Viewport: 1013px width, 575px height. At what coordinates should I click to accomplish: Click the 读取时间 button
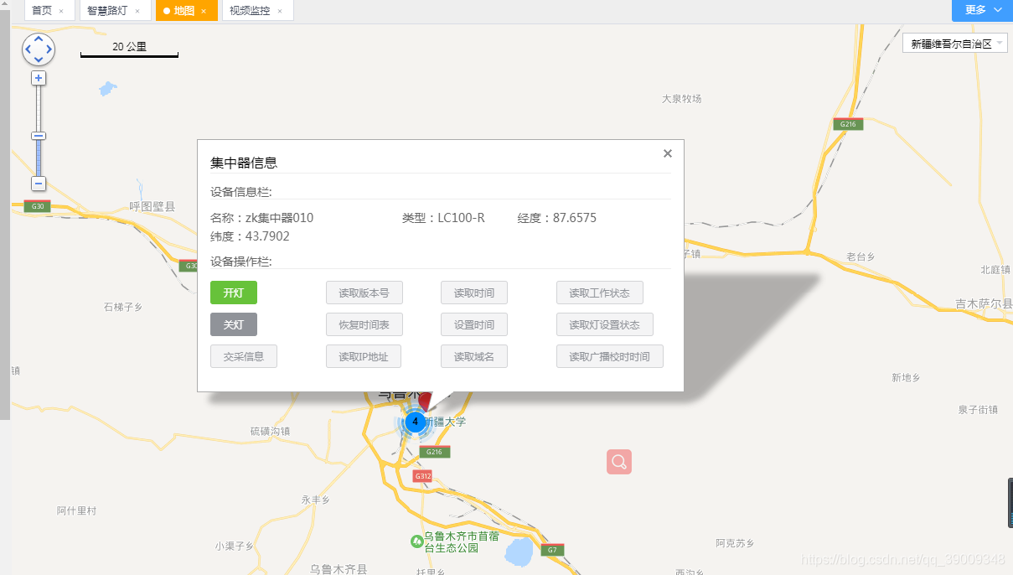(x=474, y=293)
